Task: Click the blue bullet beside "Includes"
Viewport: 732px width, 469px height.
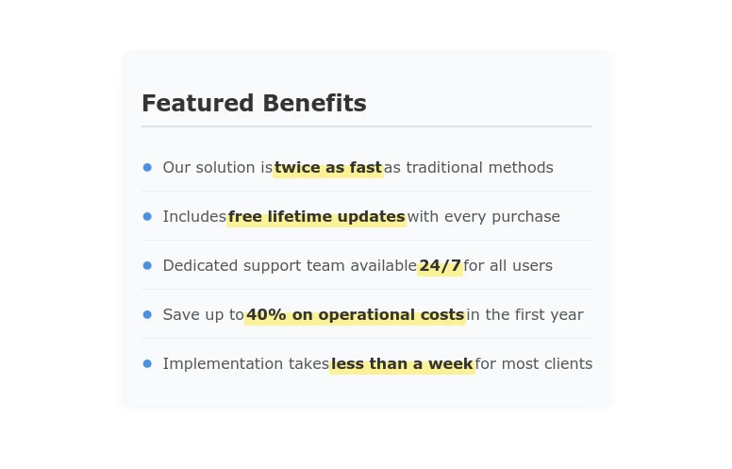Action: point(147,216)
